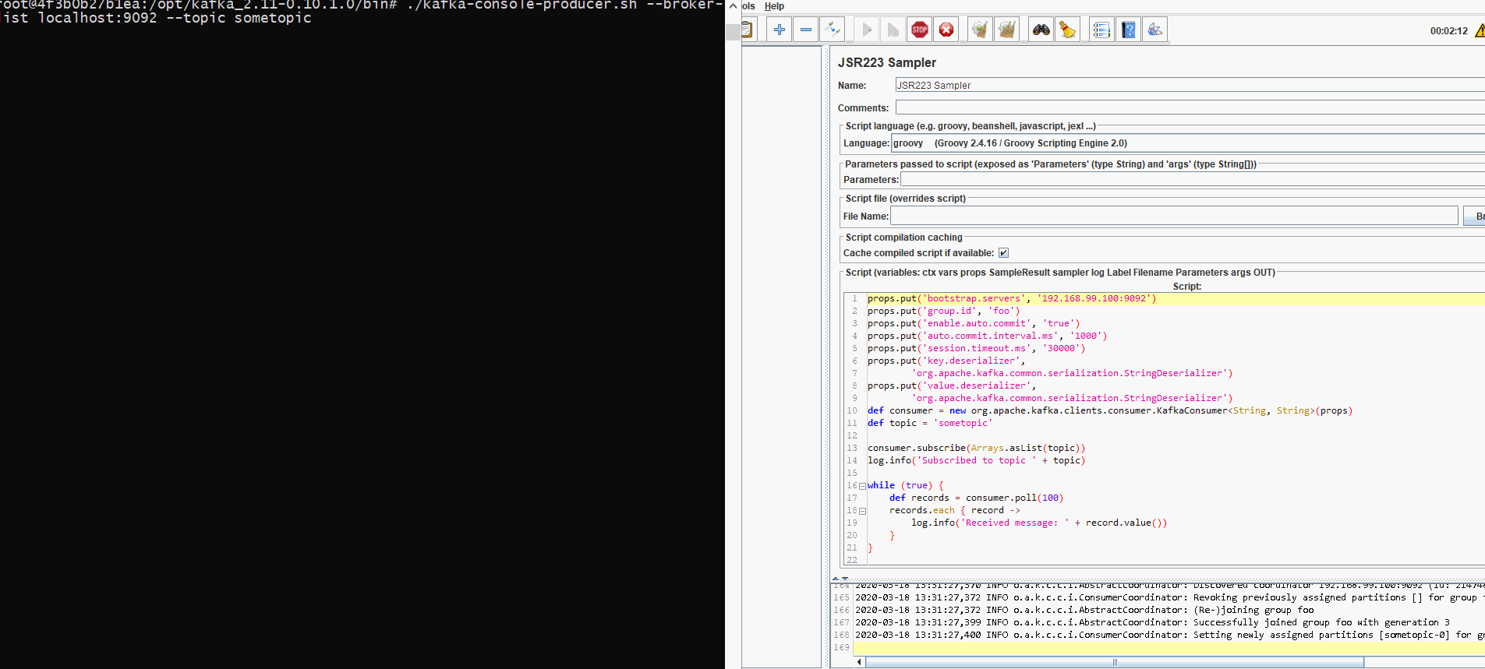The image size is (1485, 669).
Task: Click script line 'group.id', 'foo'
Action: (x=943, y=311)
